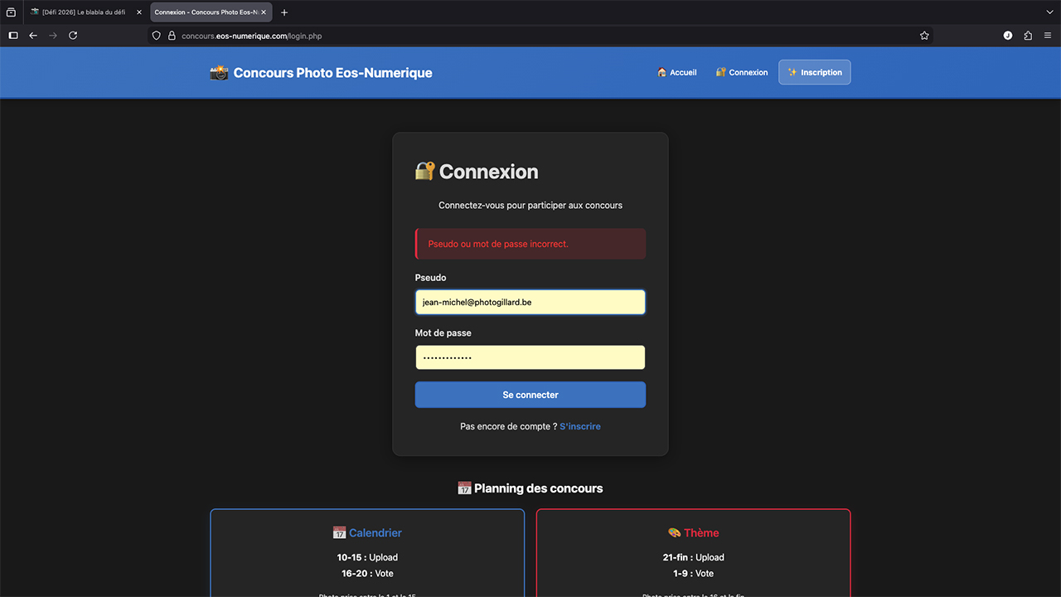Screen dimensions: 1061x597
Task: Click the Thème card title
Action: click(694, 533)
